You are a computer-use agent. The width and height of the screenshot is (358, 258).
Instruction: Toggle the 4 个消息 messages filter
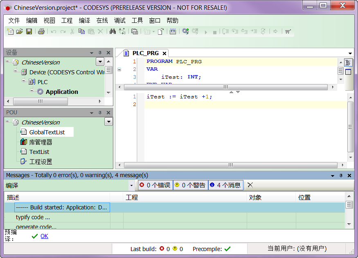pyautogui.click(x=225, y=185)
